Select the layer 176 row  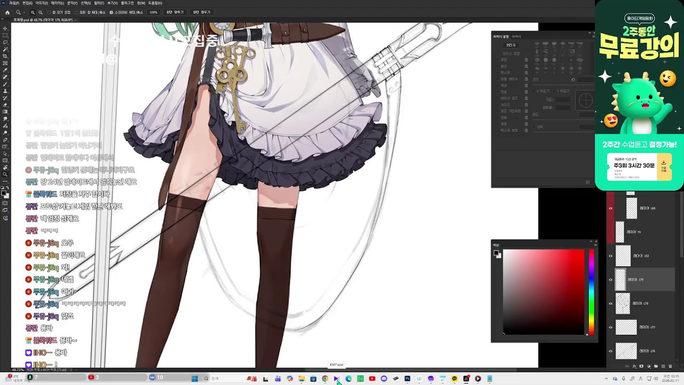click(641, 351)
